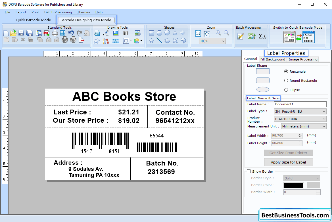This screenshot has height=222, width=332.
Task: Click the Switch to Quick Barcode Mode icon
Action: pos(298,37)
